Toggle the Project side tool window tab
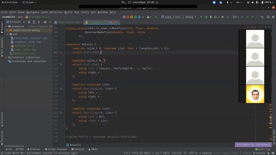The height and width of the screenshot is (155, 276). pyautogui.click(x=2, y=27)
